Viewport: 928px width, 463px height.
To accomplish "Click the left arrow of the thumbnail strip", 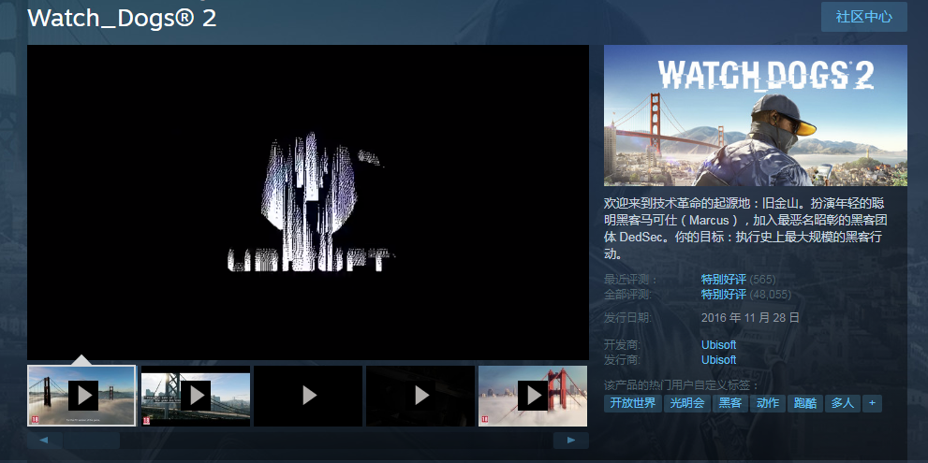I will click(44, 441).
